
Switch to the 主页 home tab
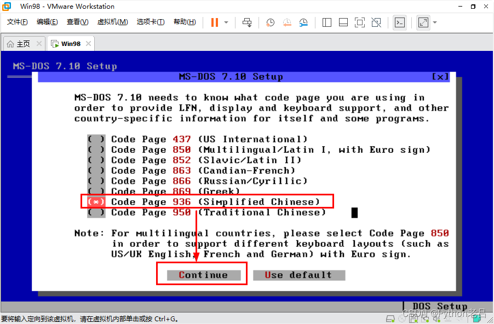(x=24, y=44)
